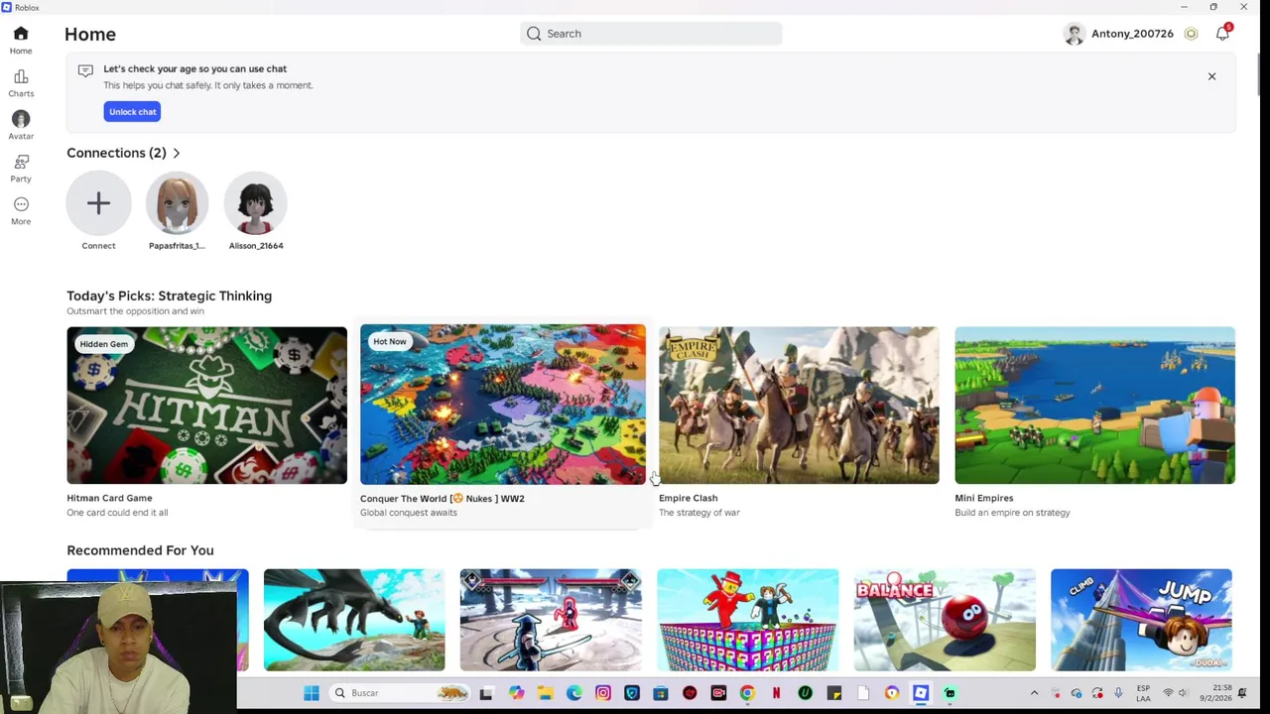The height and width of the screenshot is (714, 1270).
Task: Open the Climb Jump Dubai game thumbnail
Action: click(1141, 620)
